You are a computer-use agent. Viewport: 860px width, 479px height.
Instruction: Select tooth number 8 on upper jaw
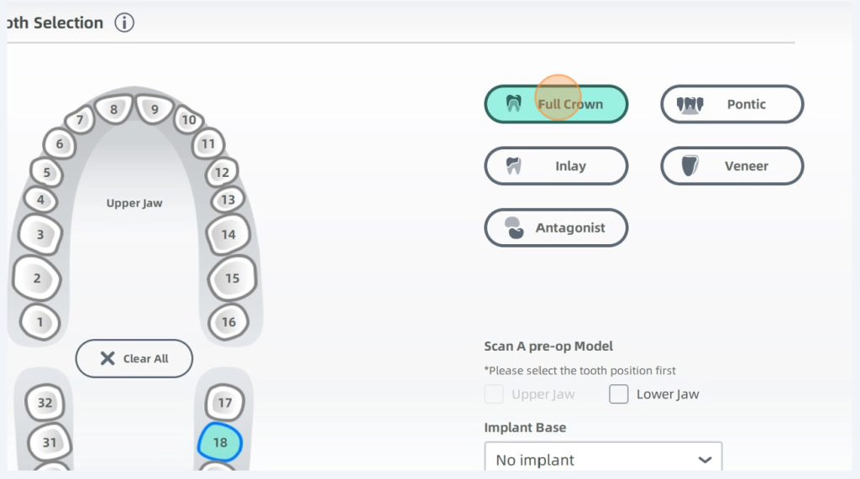113,108
